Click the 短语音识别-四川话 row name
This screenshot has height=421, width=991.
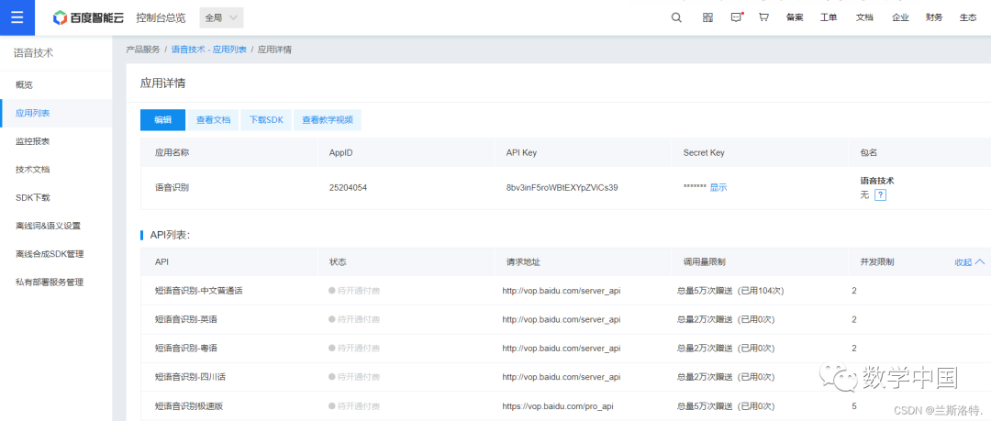point(190,377)
